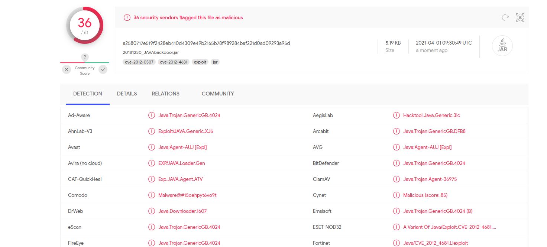Click the file SHA-256 hash text
Screen dimensions: 547x247
206,43
